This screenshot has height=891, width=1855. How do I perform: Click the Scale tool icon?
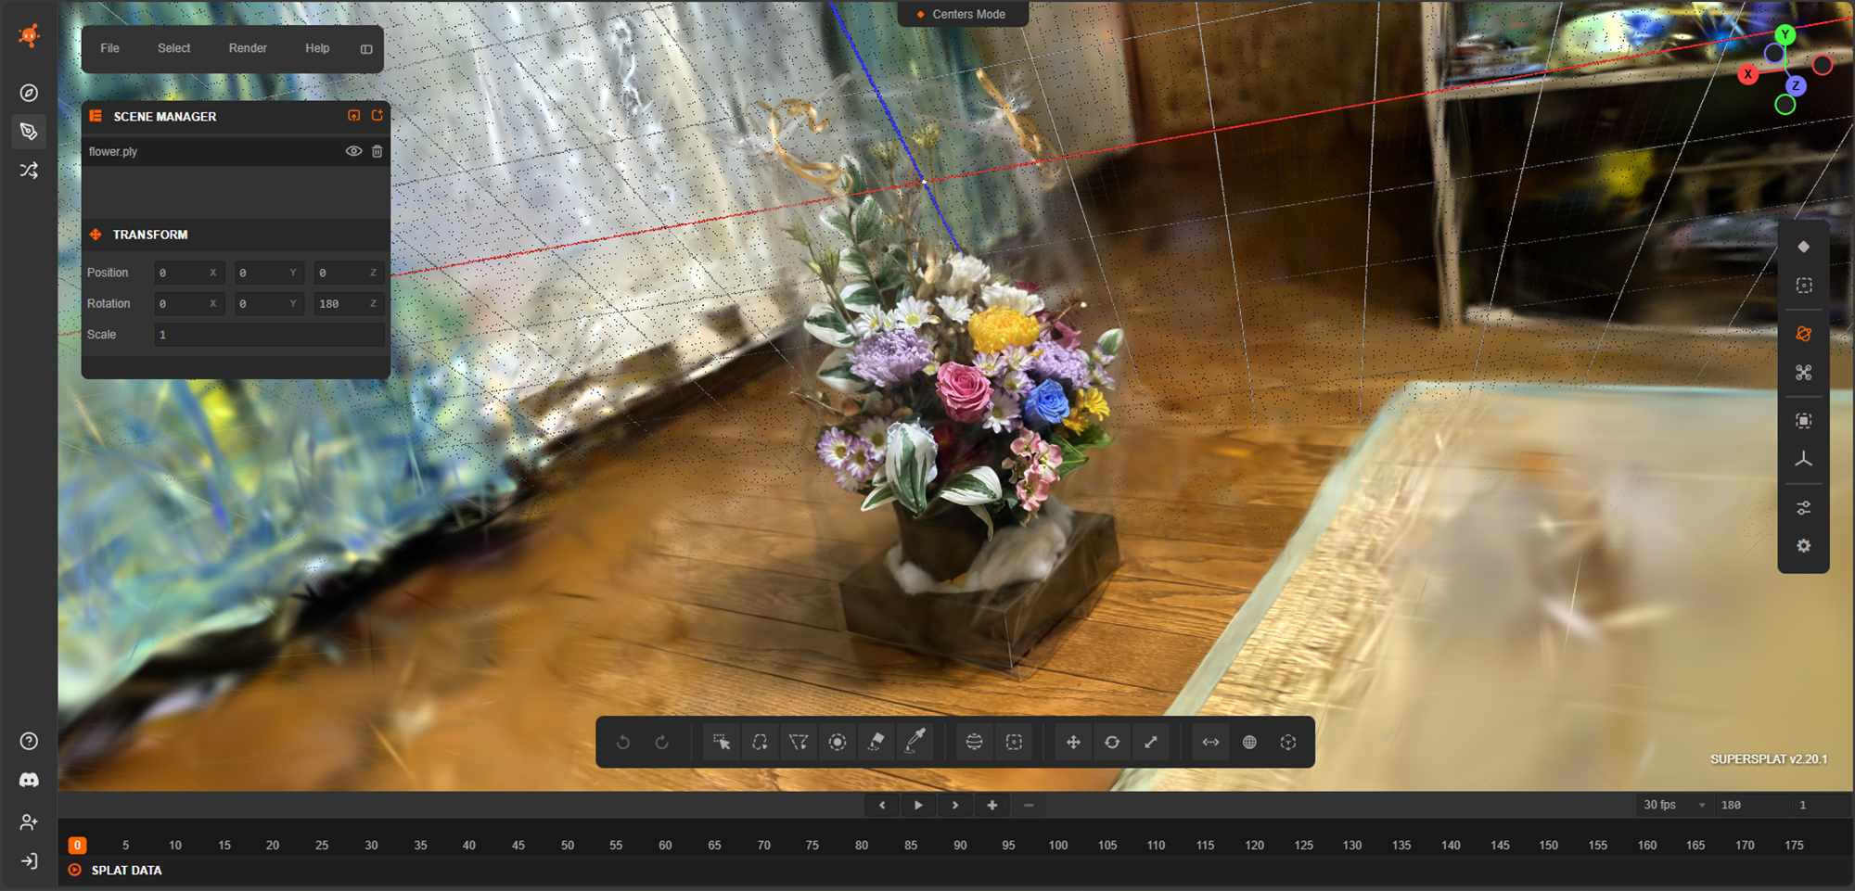(x=1151, y=742)
